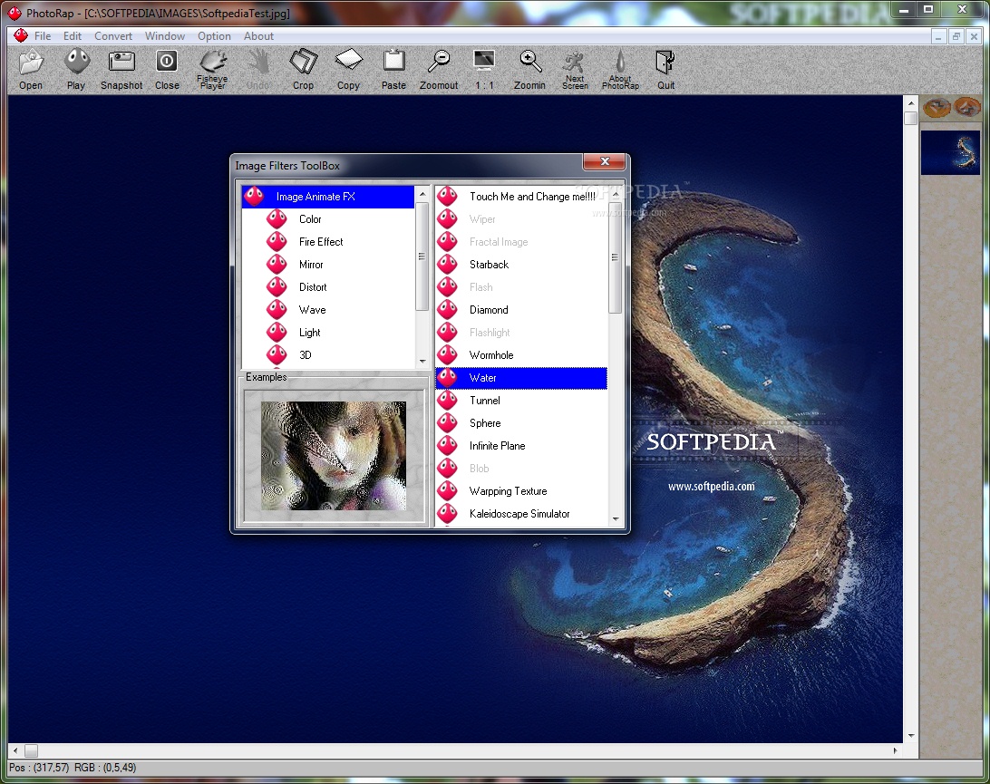990x784 pixels.
Task: Open the Window menu
Action: [x=165, y=36]
